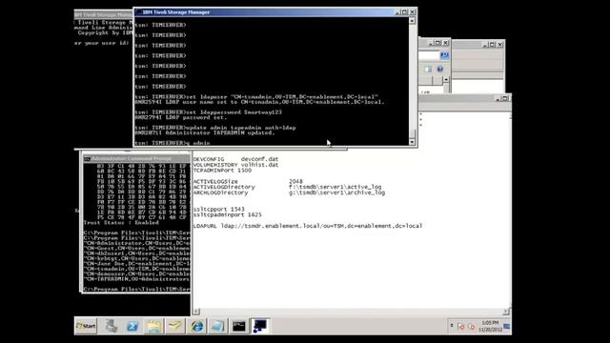Image resolution: width=610 pixels, height=343 pixels.
Task: Click the second red tray notification icon
Action: [471, 326]
